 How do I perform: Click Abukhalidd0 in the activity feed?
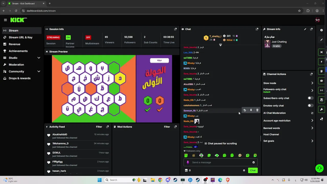pos(60,134)
